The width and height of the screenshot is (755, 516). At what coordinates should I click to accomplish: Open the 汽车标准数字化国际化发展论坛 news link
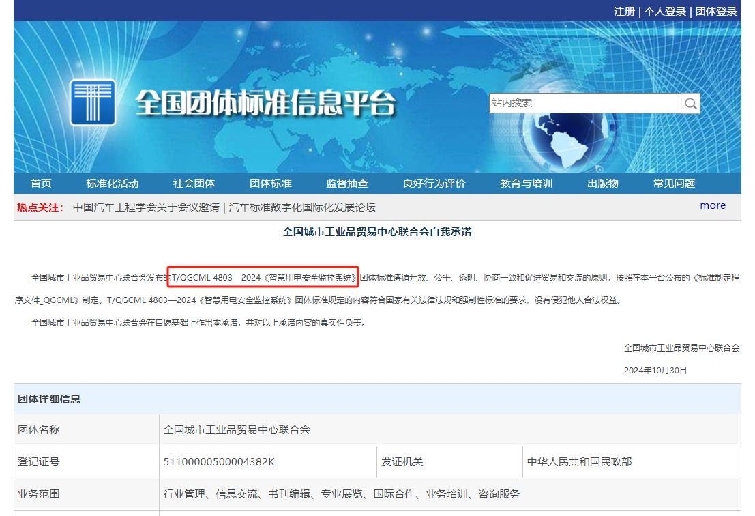click(x=302, y=207)
